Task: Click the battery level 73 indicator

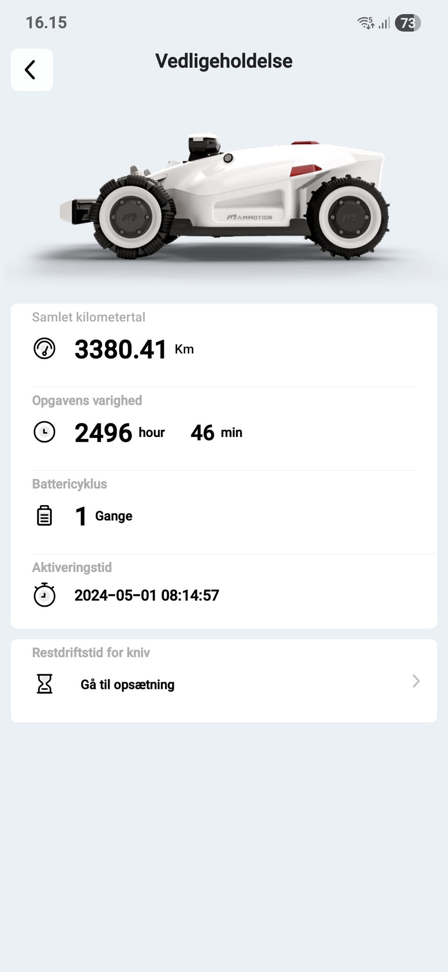Action: [x=407, y=23]
